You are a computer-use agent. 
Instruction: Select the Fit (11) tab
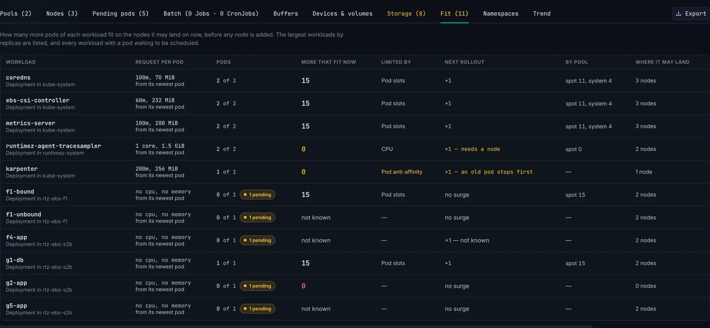tap(454, 14)
